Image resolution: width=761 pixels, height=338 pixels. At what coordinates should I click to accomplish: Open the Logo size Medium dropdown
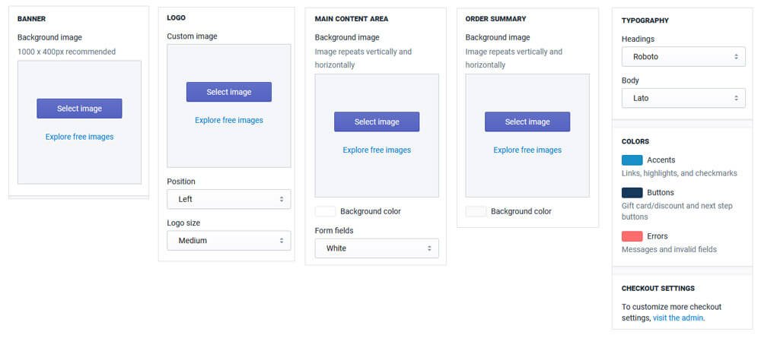229,241
